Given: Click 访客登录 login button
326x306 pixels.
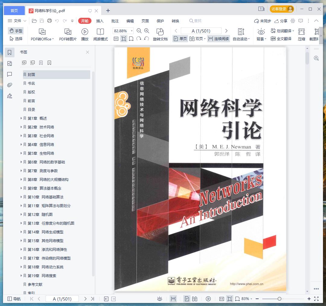Looking at the screenshot, I should tap(282, 9).
